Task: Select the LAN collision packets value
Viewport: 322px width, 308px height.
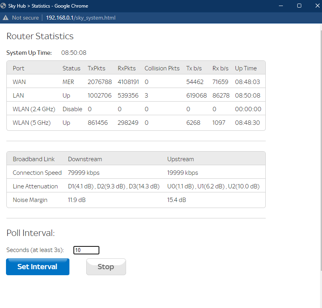Action: click(x=146, y=96)
